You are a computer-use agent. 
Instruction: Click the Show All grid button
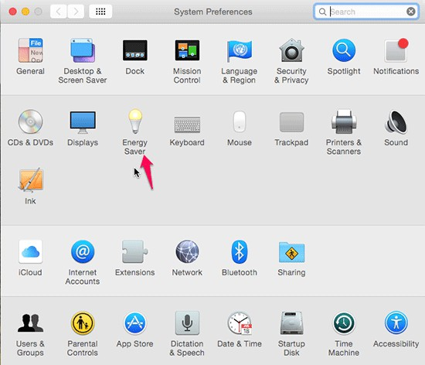(x=100, y=12)
